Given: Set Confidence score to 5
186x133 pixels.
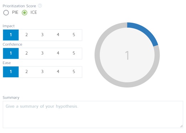Looking at the screenshot, I should click(x=74, y=54).
